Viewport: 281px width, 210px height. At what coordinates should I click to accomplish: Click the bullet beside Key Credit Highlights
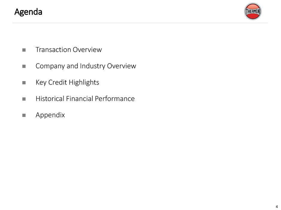coord(24,83)
